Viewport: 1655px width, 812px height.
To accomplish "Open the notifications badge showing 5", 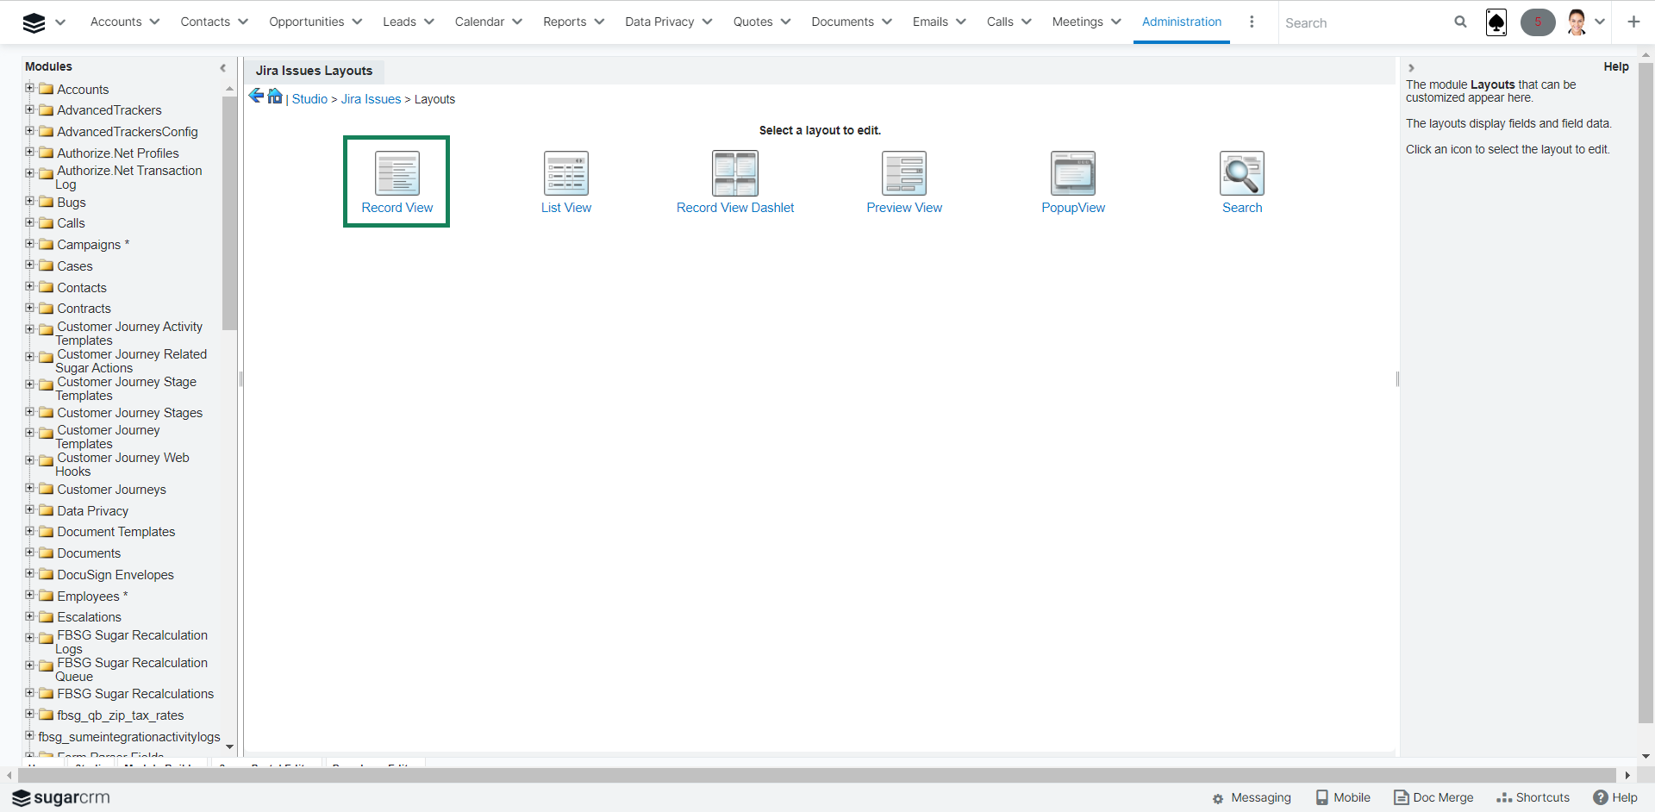I will coord(1537,22).
